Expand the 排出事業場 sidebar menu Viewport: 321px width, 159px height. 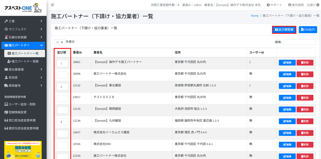23,69
